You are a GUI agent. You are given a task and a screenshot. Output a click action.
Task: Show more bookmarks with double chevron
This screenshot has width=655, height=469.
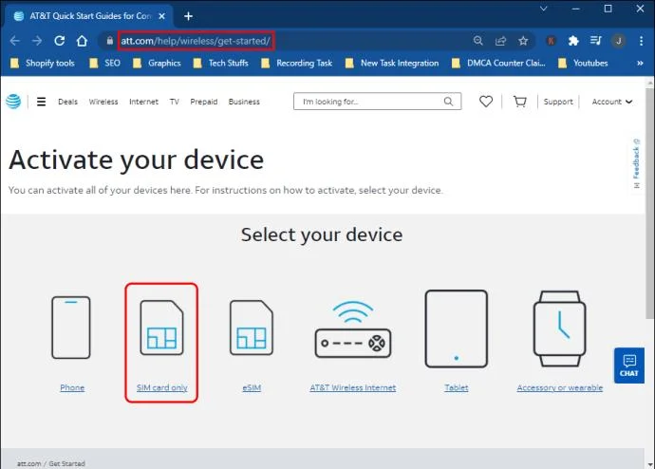[x=640, y=63]
